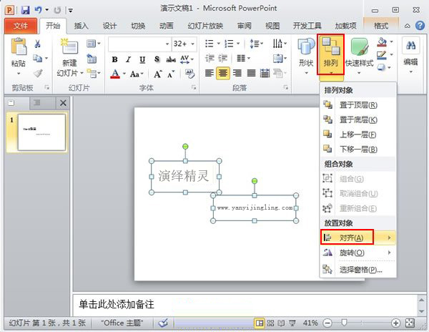This screenshot has height=332, width=429.
Task: Start Slide Show from status bar
Action: point(292,323)
